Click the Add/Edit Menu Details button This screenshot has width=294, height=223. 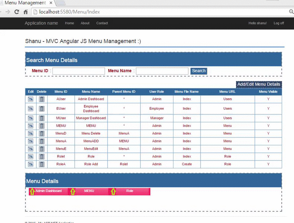coord(259,84)
